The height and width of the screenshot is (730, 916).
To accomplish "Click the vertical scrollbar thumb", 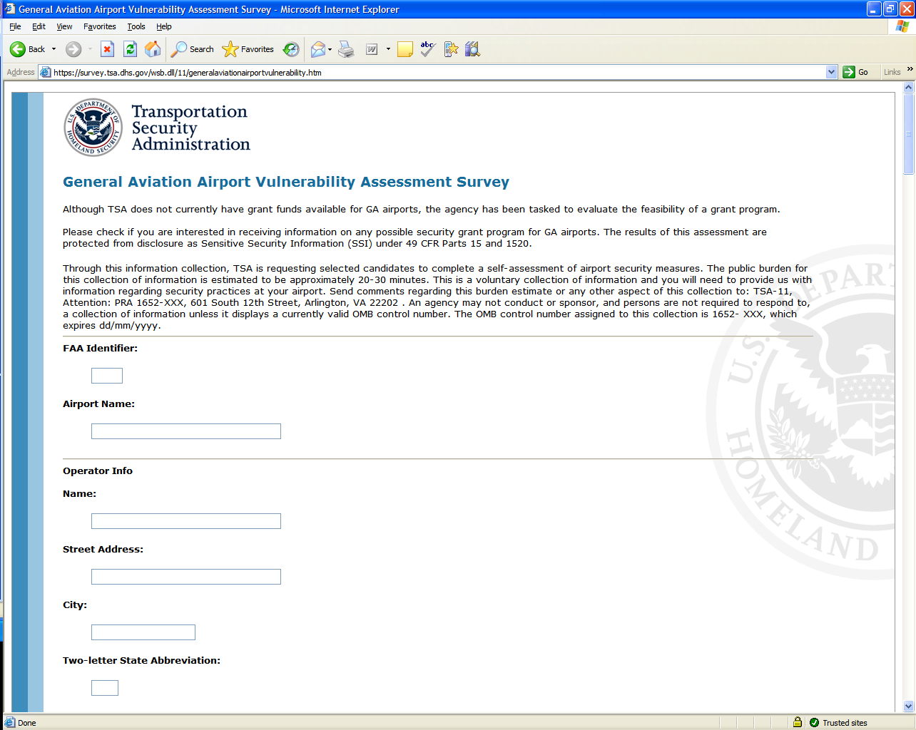I will (x=908, y=134).
